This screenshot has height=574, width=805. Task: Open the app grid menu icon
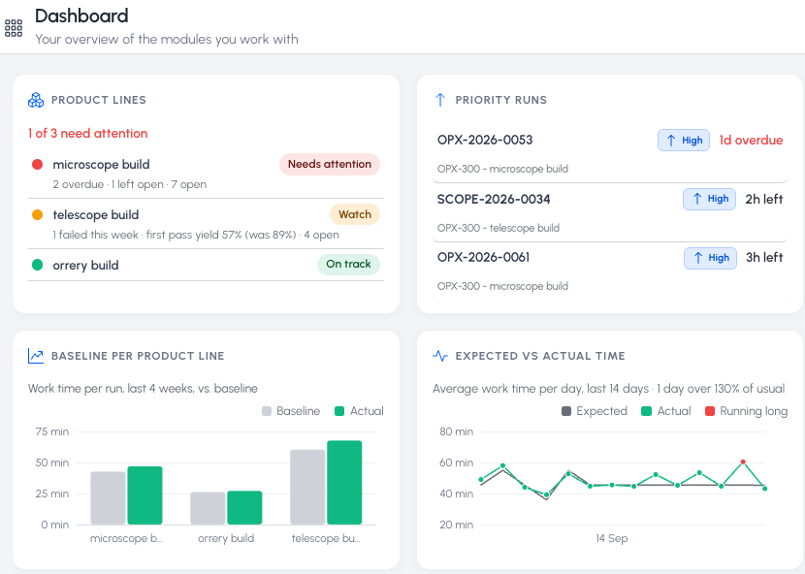point(14,28)
